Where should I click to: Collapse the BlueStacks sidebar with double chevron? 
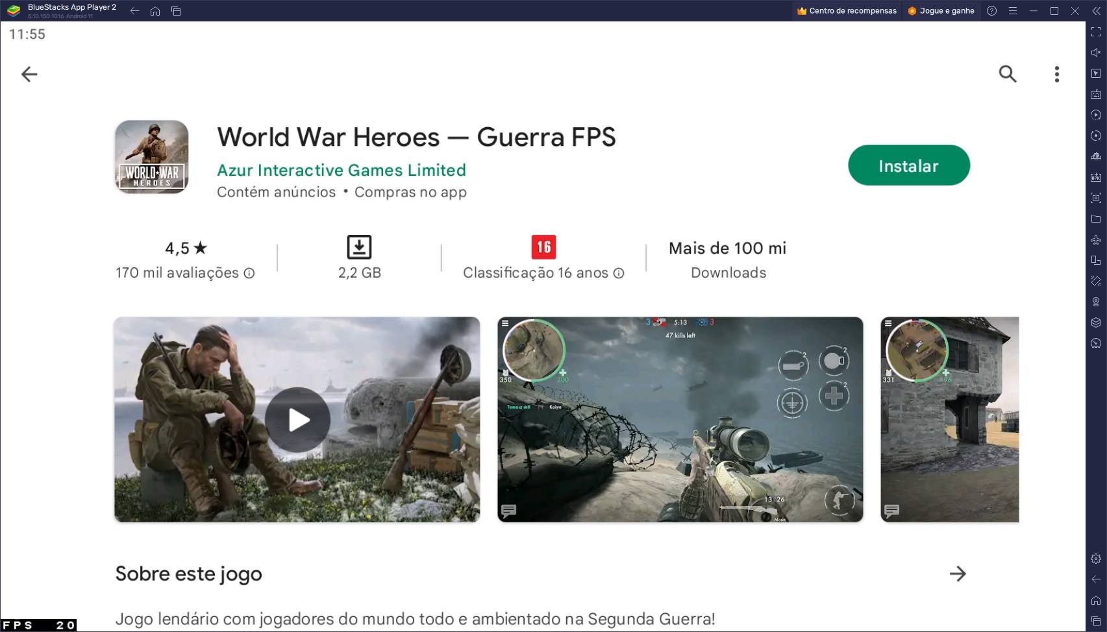point(1096,10)
